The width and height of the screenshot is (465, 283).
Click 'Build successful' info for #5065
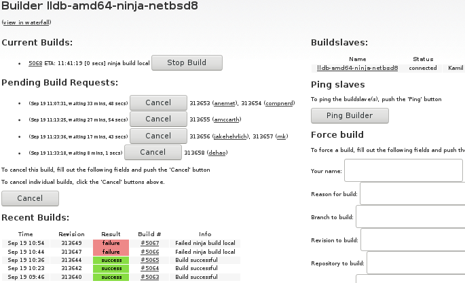tap(205, 260)
